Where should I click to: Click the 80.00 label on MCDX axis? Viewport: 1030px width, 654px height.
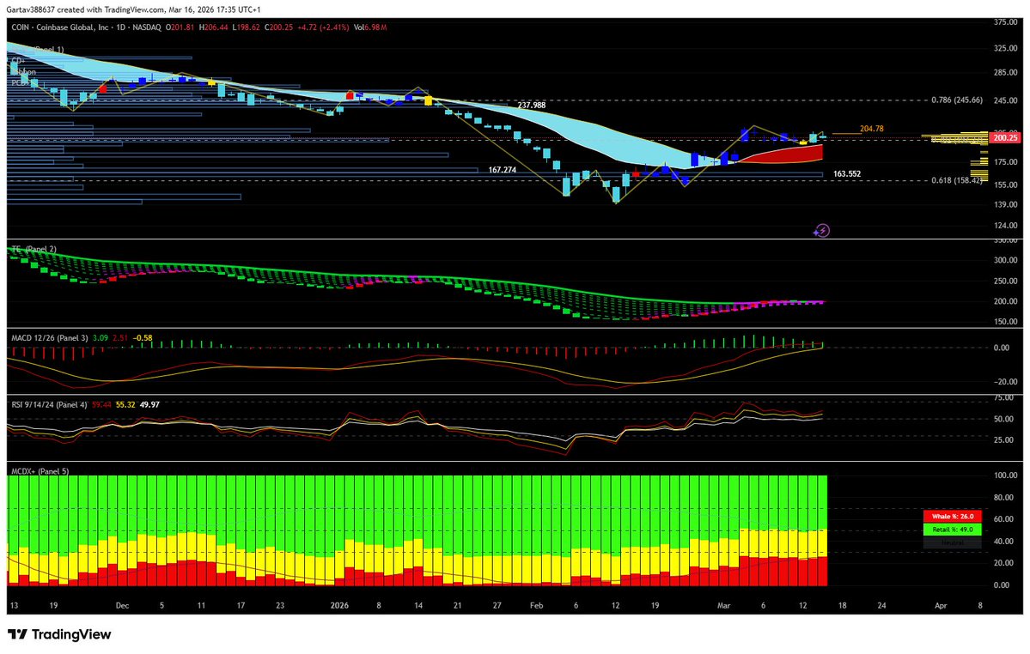(1002, 498)
